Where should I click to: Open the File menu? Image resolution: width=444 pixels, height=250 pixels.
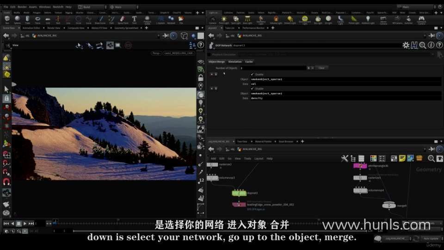(x=6, y=7)
